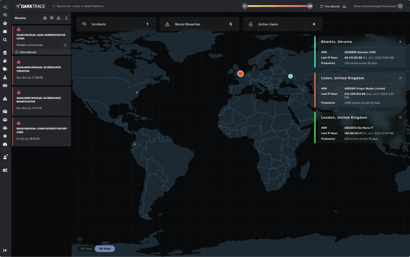Viewport: 410px width, 257px height.
Task: Click the threat score slider's right handle
Action: 310,6
